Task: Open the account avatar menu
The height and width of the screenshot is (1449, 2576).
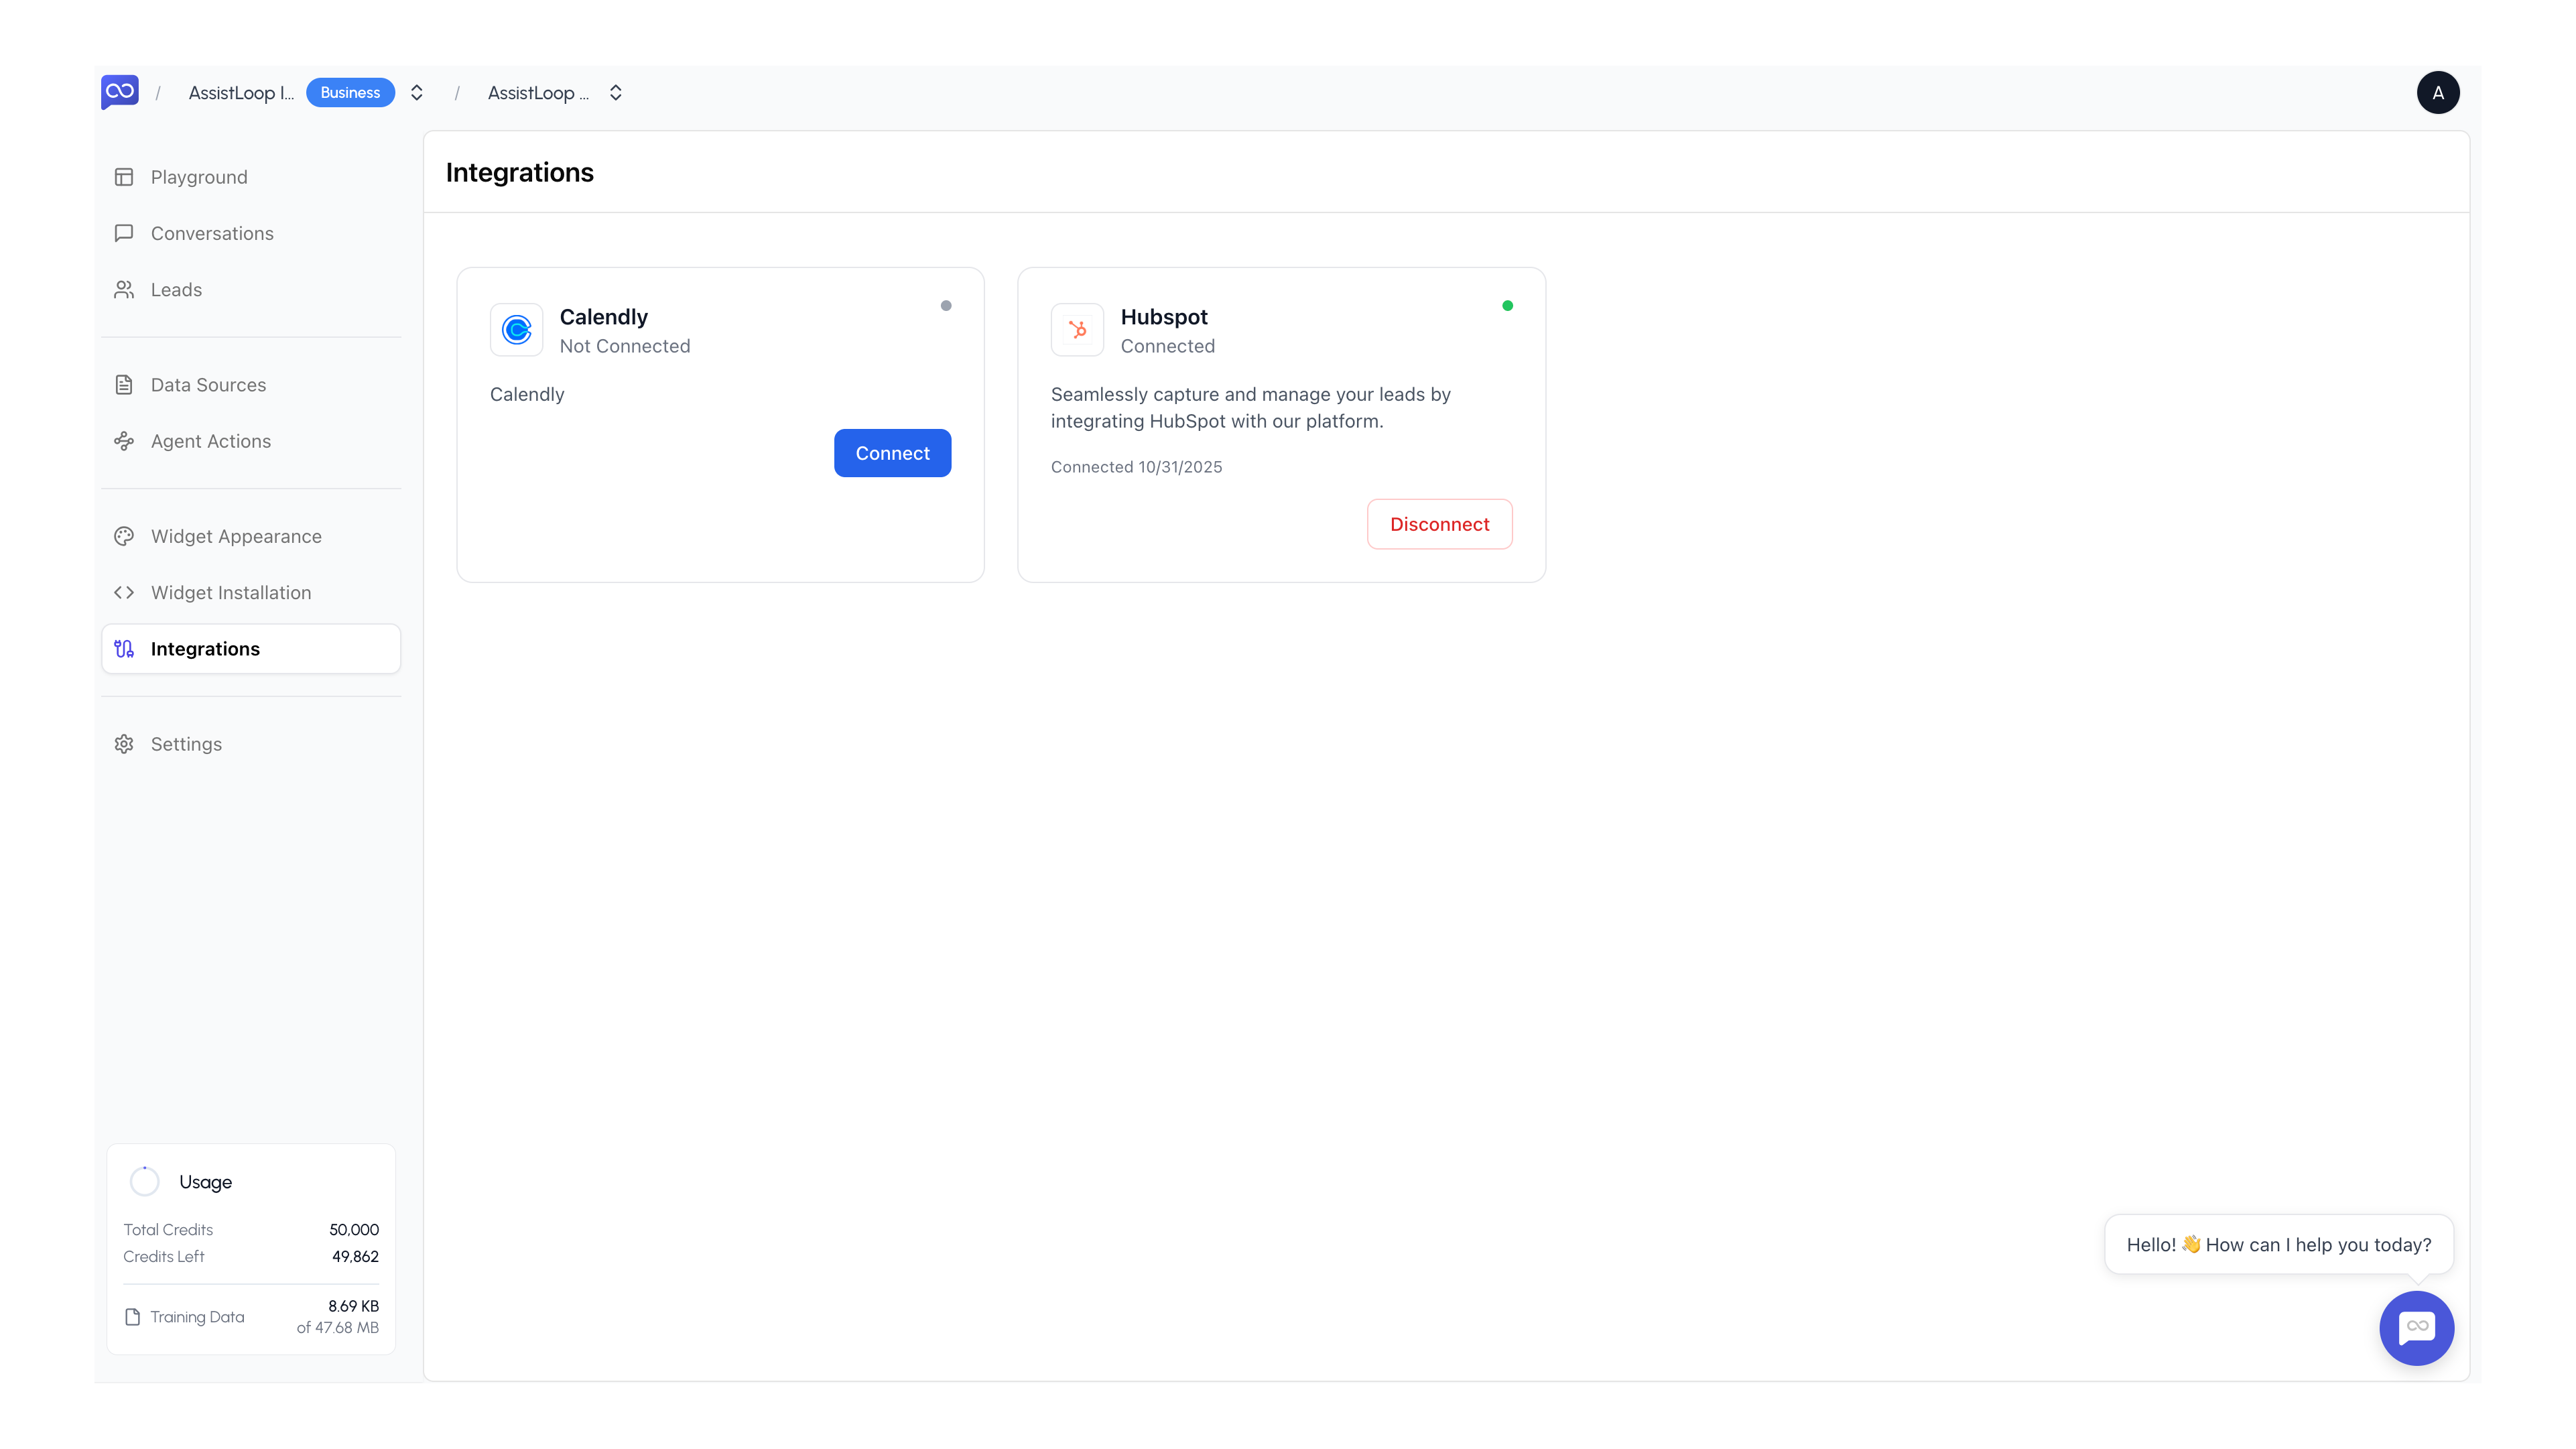Action: point(2438,92)
